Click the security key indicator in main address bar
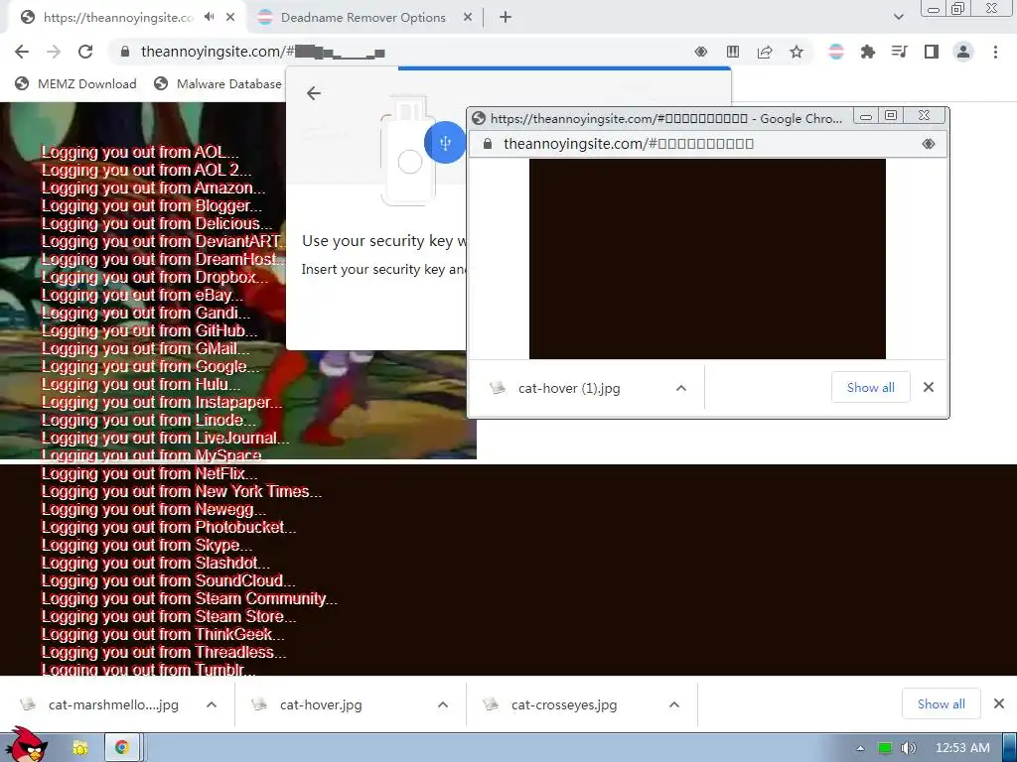 [700, 52]
